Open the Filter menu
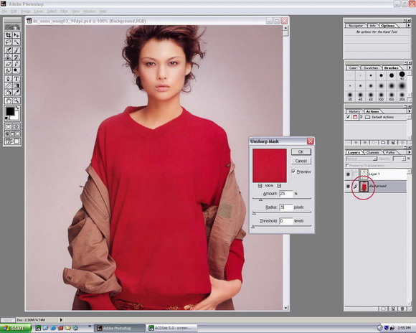This screenshot has height=333, width=416. coord(64,11)
